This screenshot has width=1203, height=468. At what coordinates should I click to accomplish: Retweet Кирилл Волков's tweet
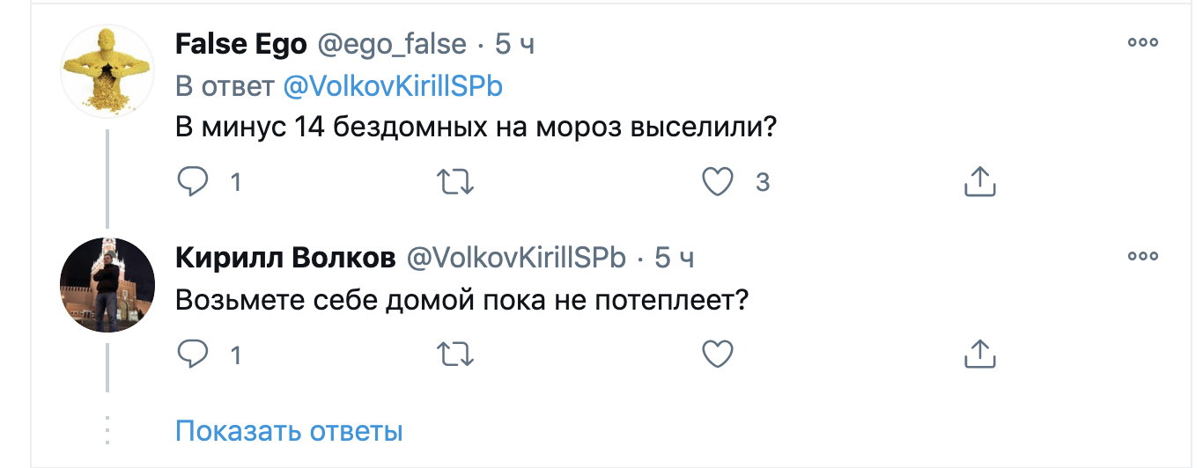456,355
